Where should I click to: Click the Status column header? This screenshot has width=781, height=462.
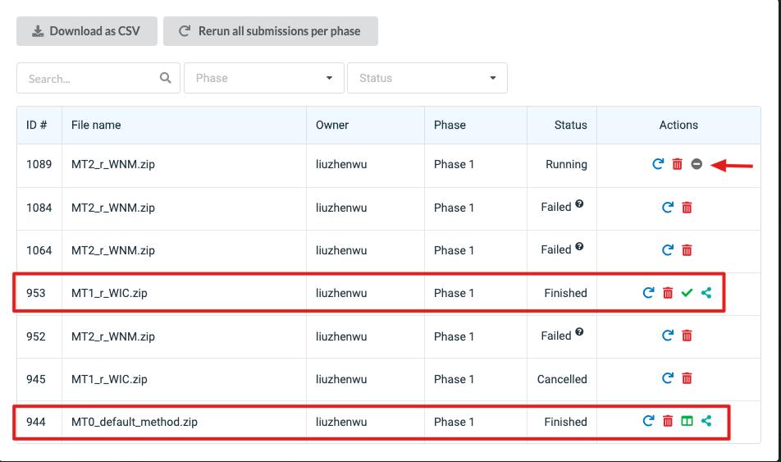click(x=570, y=125)
